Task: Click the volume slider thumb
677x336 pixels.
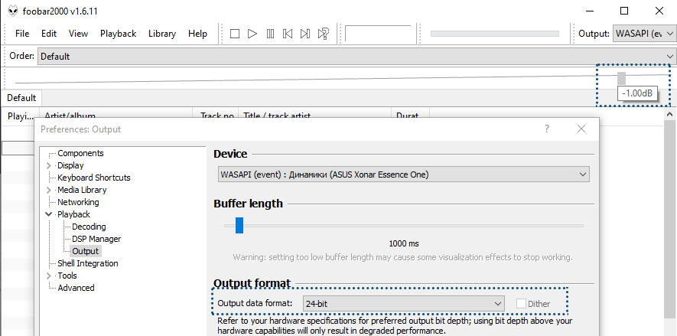Action: pyautogui.click(x=621, y=78)
